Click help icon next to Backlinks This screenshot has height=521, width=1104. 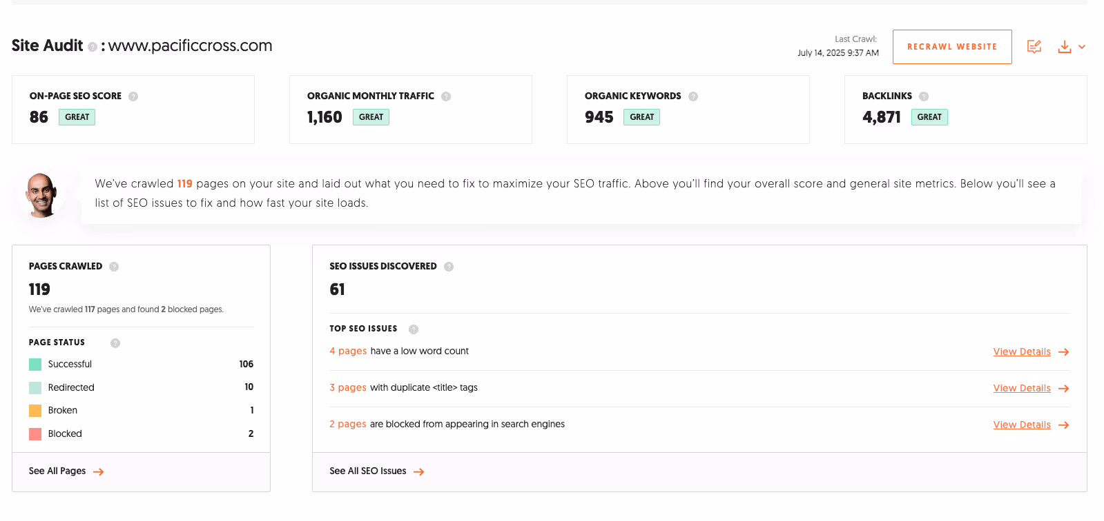[x=924, y=96]
